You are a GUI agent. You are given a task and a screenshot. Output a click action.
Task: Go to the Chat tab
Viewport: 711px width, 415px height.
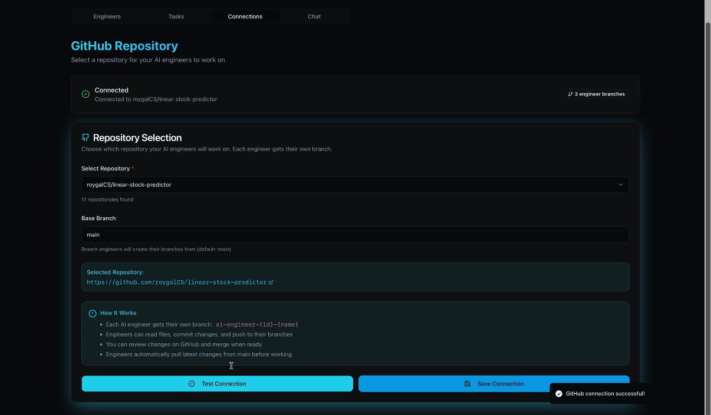(x=314, y=16)
